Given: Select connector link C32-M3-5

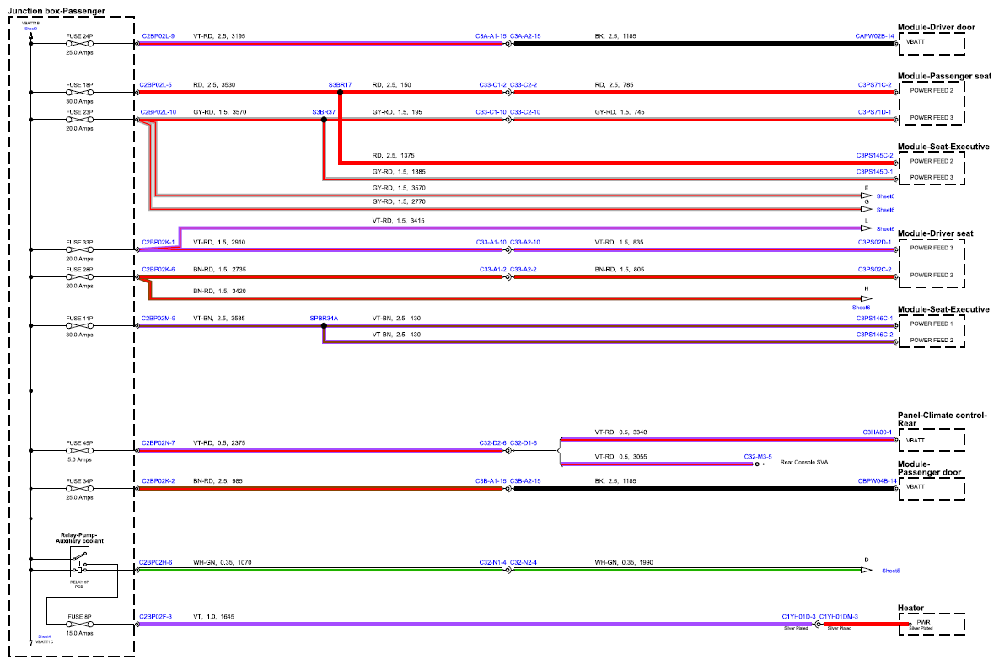Looking at the screenshot, I should click(758, 457).
